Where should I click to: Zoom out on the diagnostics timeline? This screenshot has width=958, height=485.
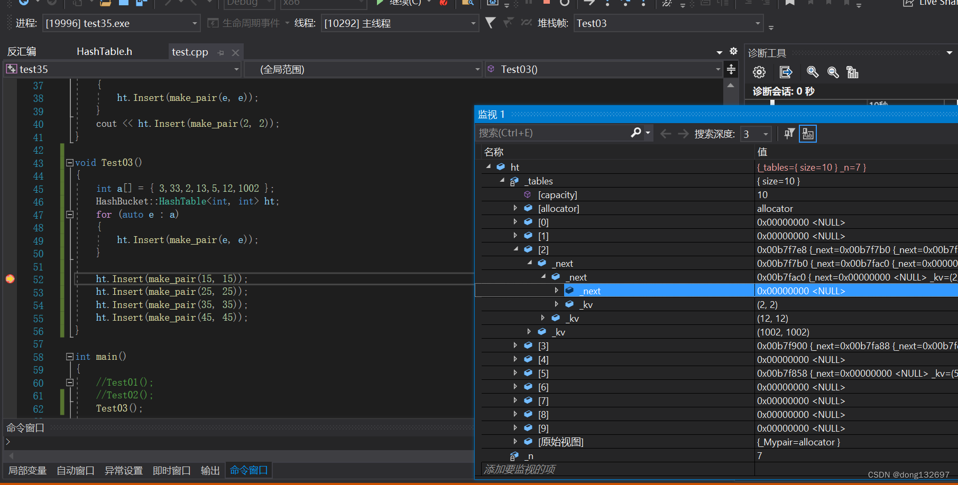point(833,72)
